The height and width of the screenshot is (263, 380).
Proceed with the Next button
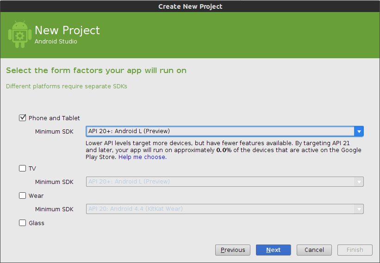tap(274, 250)
